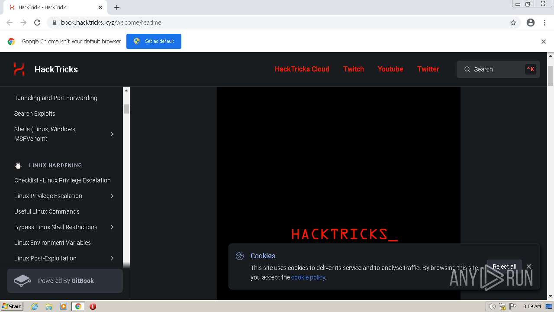Click the Action Center flag tray icon
Image resolution: width=554 pixels, height=312 pixels.
513,306
